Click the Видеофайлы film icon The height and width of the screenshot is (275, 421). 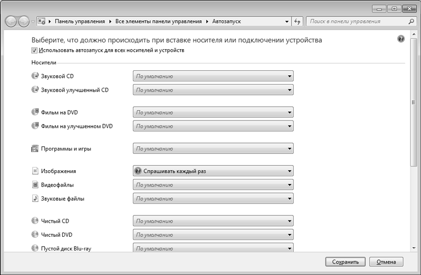tap(35, 184)
